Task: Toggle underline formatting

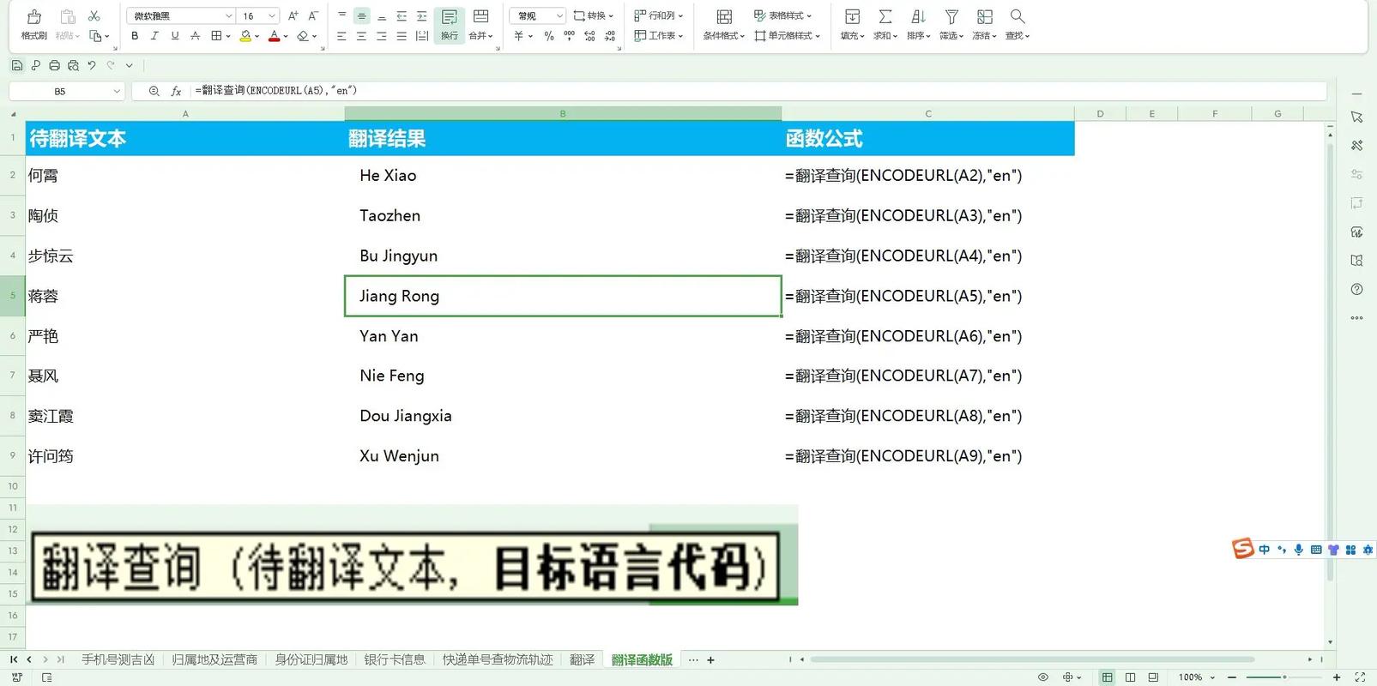Action: [x=175, y=36]
